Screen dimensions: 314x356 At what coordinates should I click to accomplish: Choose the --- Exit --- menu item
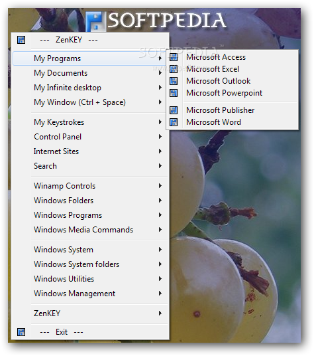point(90,332)
